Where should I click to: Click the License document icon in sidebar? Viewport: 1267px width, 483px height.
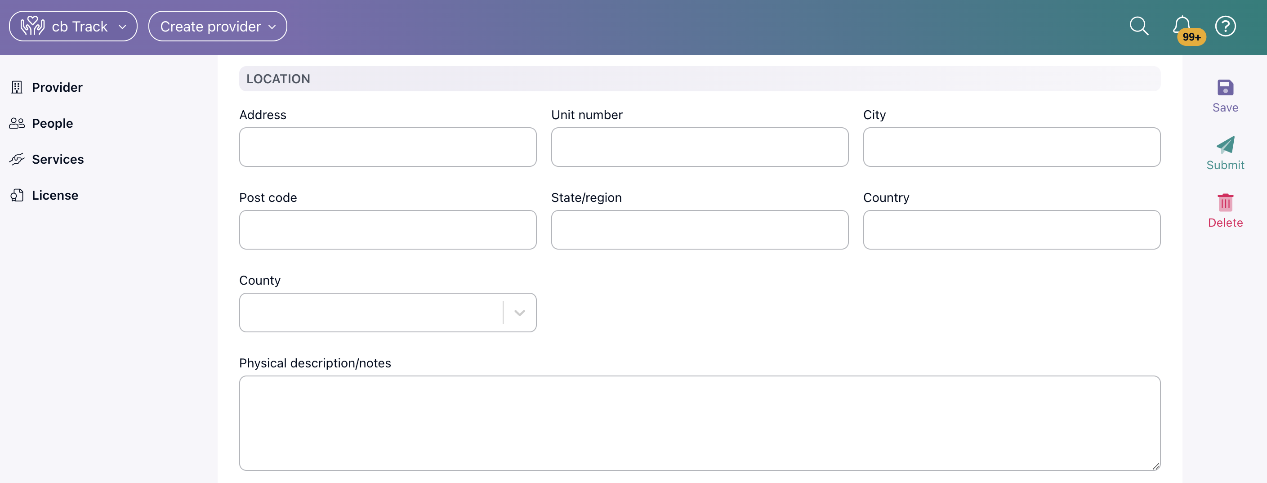click(x=17, y=195)
